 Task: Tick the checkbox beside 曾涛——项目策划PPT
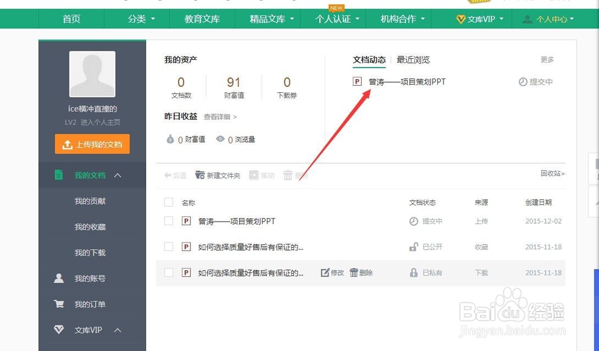click(168, 221)
